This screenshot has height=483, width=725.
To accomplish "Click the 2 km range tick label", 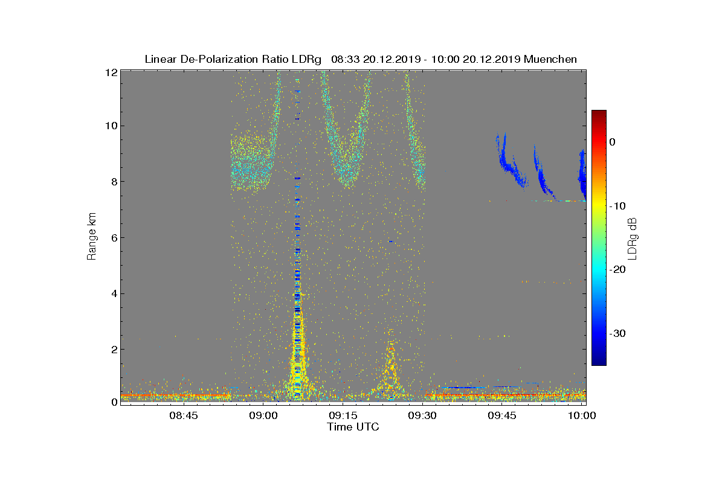I will (x=114, y=349).
